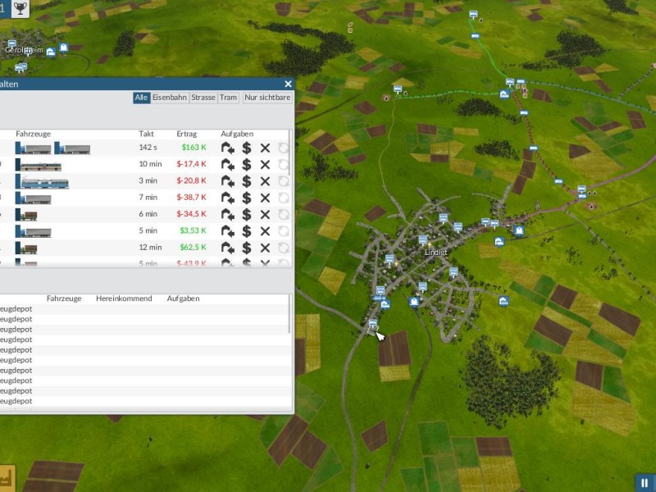This screenshot has width=656, height=492.
Task: Click replace-vehicle arrow on the $62,5 K line
Action: point(228,247)
